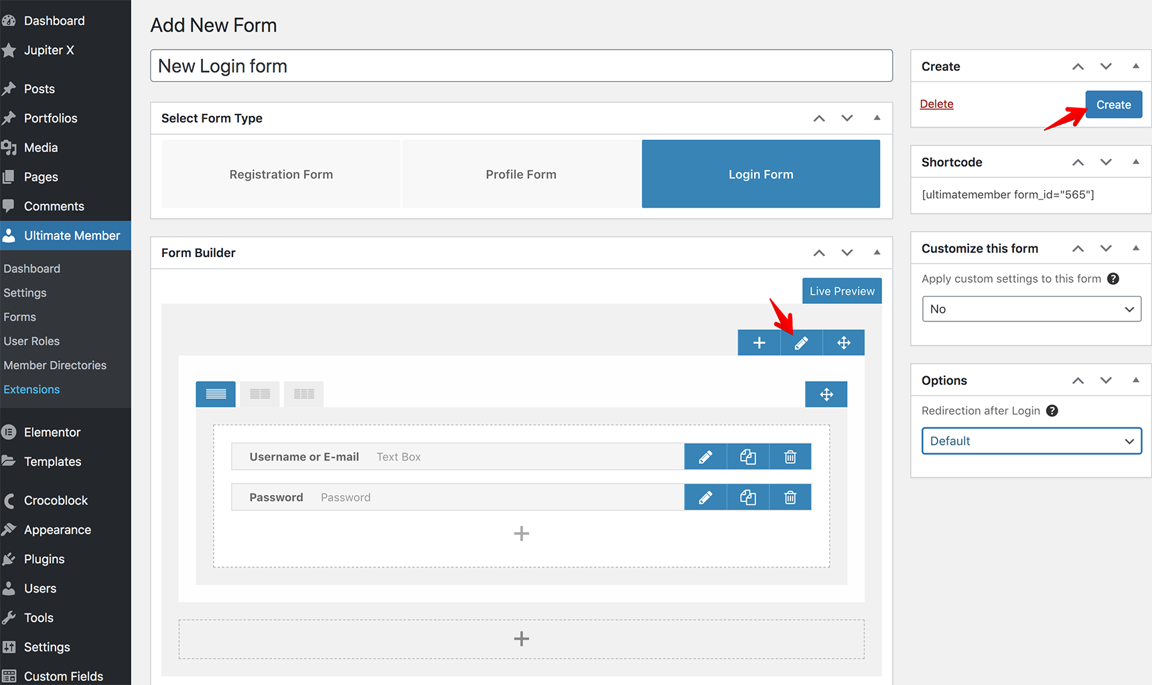Click the row edit pencil icon in builder toolbar
Screen dimensions: 1152x685
pyautogui.click(x=801, y=343)
